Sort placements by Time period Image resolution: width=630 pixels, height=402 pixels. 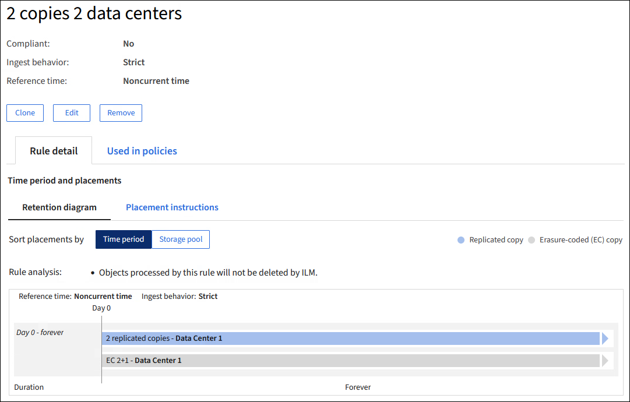(x=124, y=239)
